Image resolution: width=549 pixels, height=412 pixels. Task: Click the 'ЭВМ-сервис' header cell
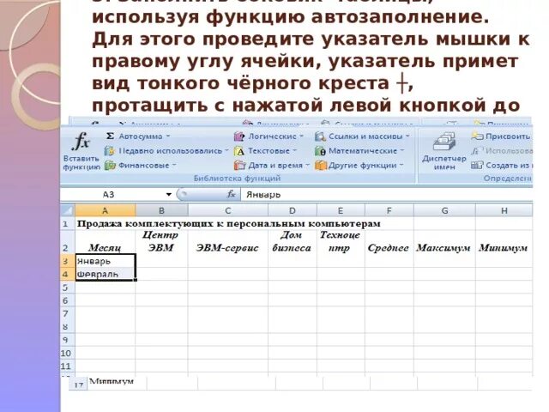pos(228,242)
